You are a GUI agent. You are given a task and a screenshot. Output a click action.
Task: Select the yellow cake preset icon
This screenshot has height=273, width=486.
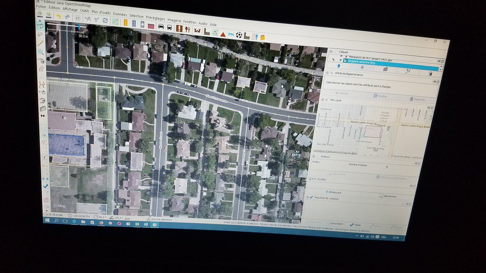coord(262,37)
